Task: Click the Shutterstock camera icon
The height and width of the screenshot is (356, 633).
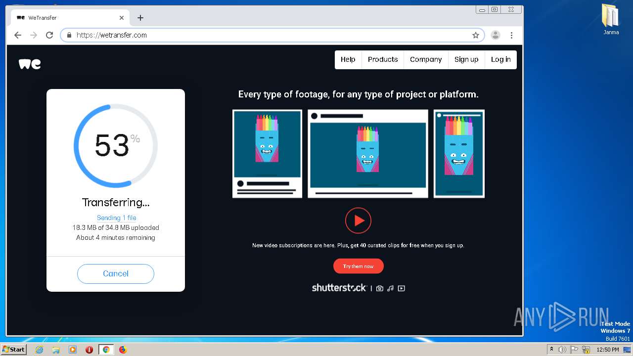Action: coord(380,288)
